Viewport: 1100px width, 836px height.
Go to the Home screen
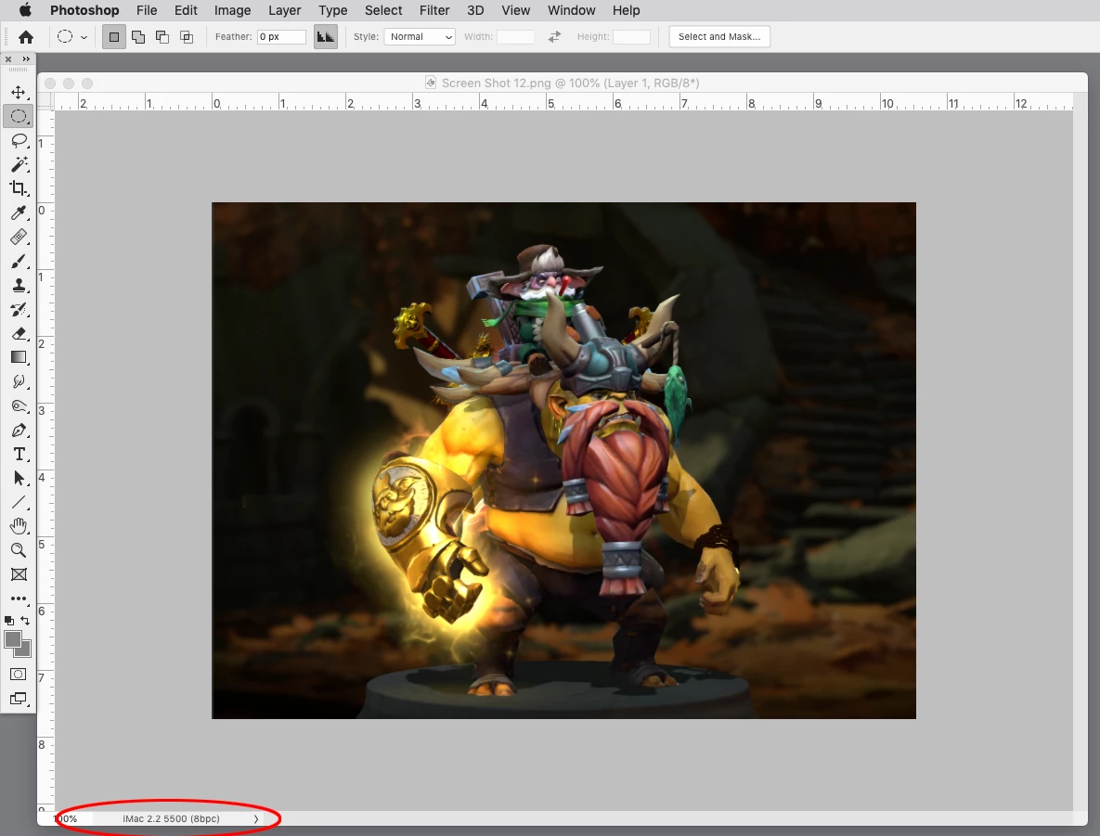point(26,36)
